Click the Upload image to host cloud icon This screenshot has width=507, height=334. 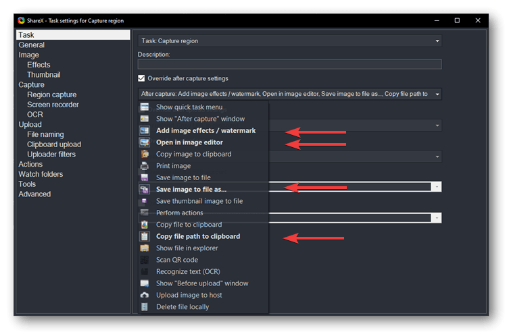coord(145,295)
